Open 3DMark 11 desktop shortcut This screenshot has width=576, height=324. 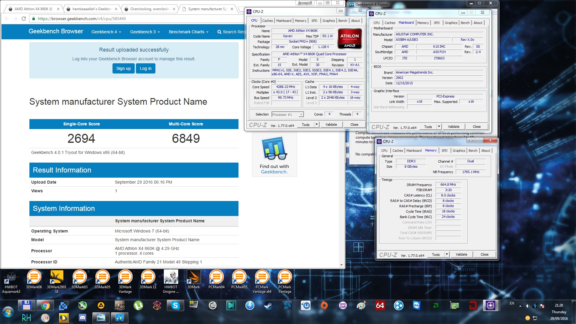click(x=148, y=280)
